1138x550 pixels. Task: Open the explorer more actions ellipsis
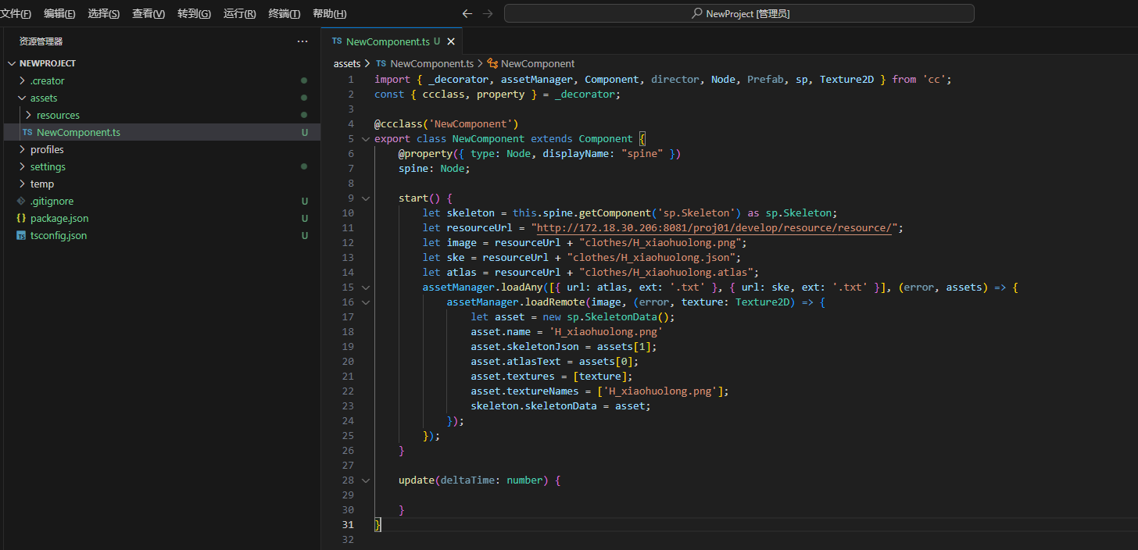pos(302,41)
